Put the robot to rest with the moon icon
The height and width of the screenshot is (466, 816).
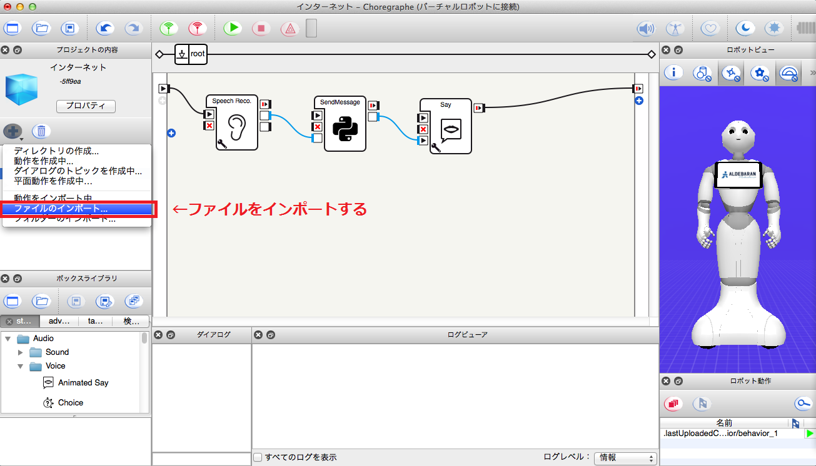(745, 28)
